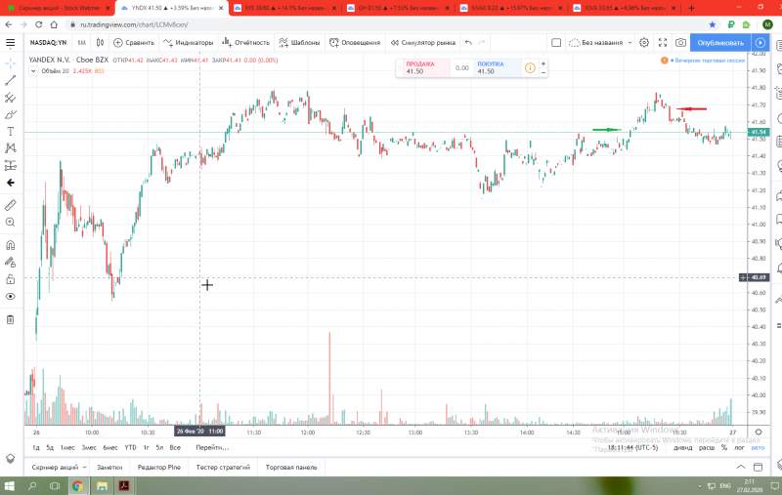782x495 pixels.
Task: Open the Тестер стратегий tab
Action: (x=223, y=467)
